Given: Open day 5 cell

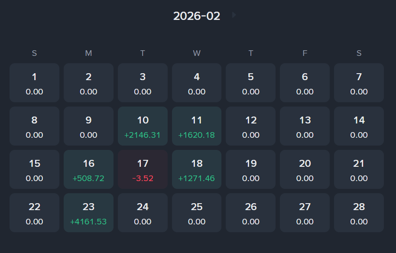Looking at the screenshot, I should point(250,83).
